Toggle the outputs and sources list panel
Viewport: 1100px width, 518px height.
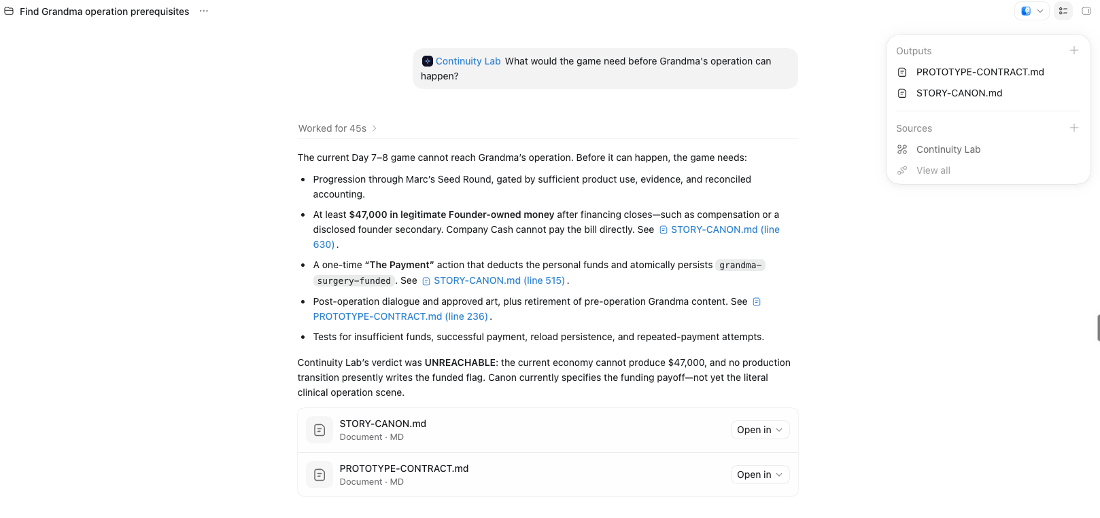click(x=1063, y=11)
